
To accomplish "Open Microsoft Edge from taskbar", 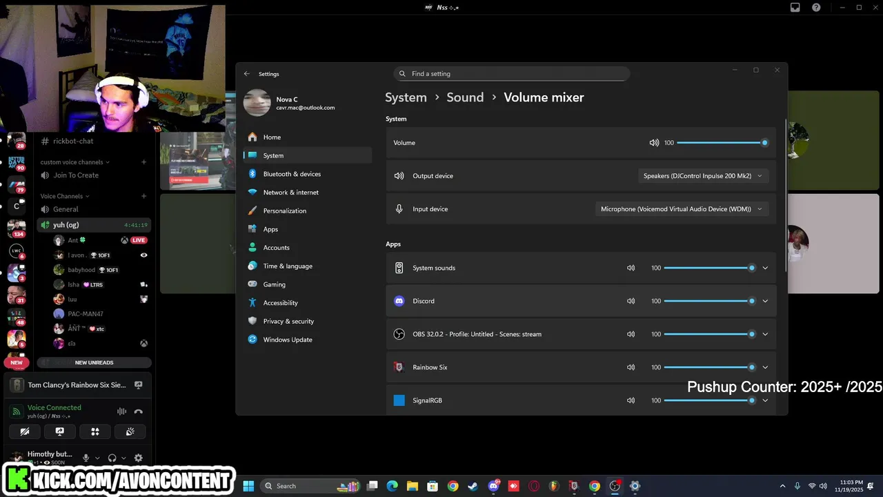I will (392, 486).
